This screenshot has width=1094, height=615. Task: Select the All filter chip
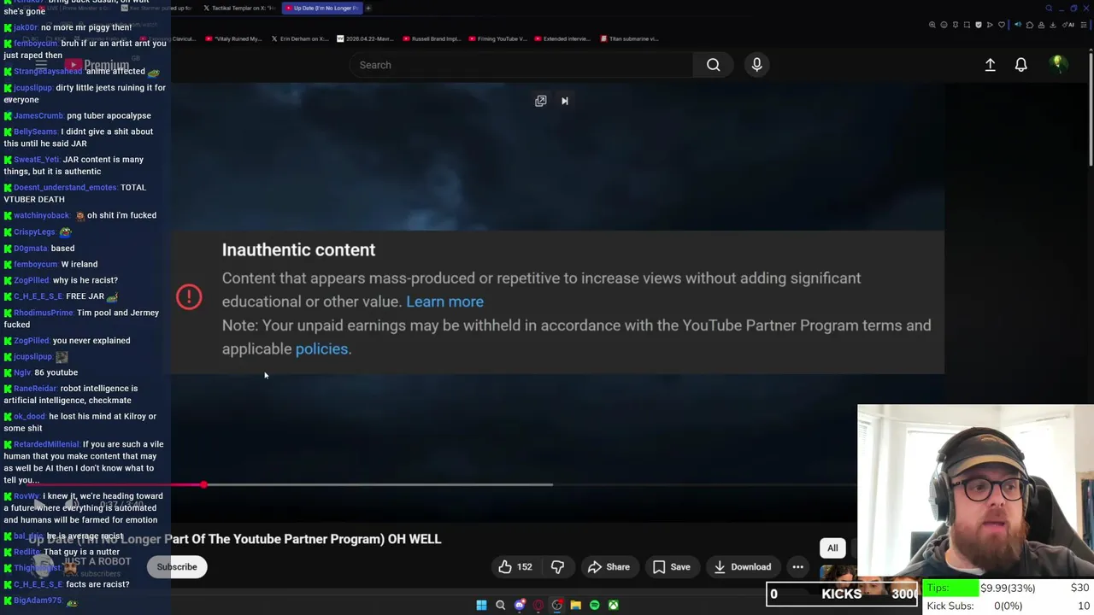[x=832, y=548]
